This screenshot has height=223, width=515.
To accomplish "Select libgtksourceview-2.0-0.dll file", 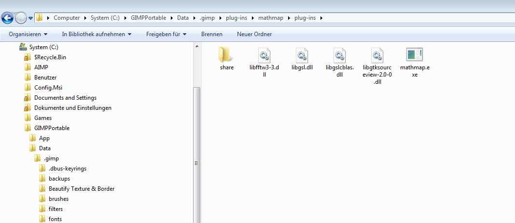I will click(x=377, y=56).
